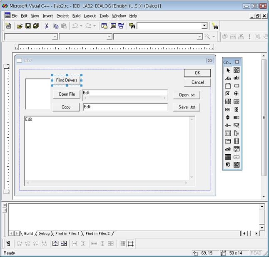269x257 pixels.
Task: Toggle grid display in dialog toolbar
Action: [122, 243]
